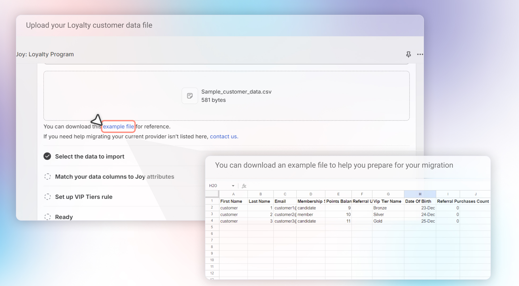The height and width of the screenshot is (286, 519).
Task: Expand the H20 name box dropdown arrow
Action: pyautogui.click(x=233, y=186)
